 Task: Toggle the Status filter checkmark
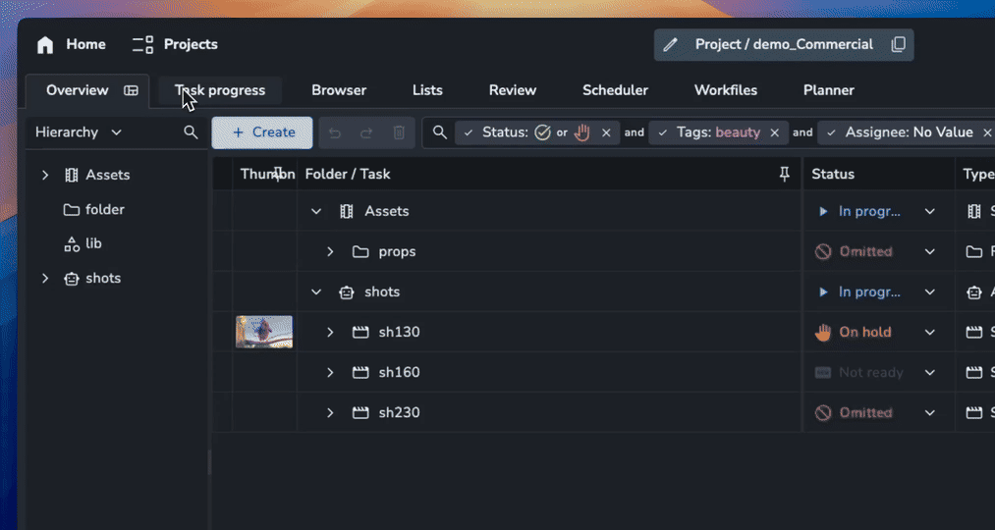click(469, 132)
